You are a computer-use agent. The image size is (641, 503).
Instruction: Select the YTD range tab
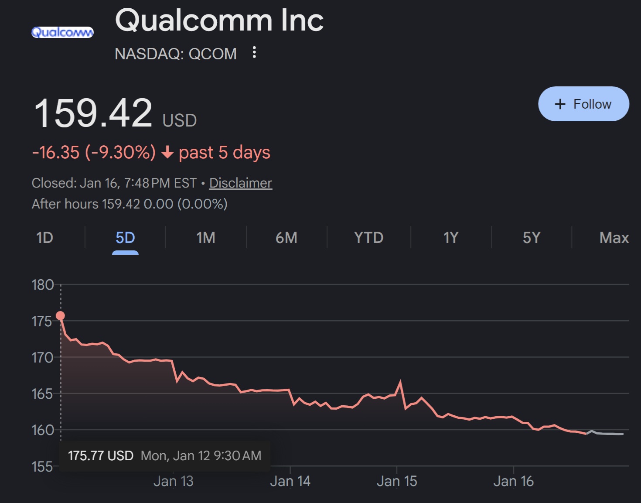click(x=368, y=238)
